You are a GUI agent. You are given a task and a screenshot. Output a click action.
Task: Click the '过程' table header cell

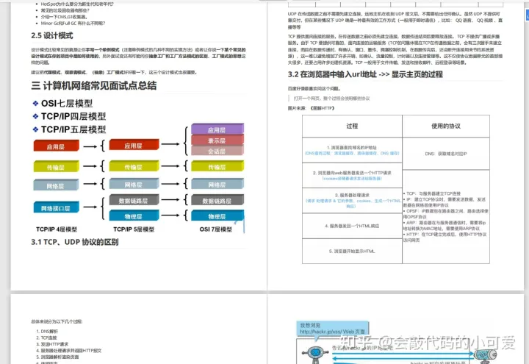[352, 126]
